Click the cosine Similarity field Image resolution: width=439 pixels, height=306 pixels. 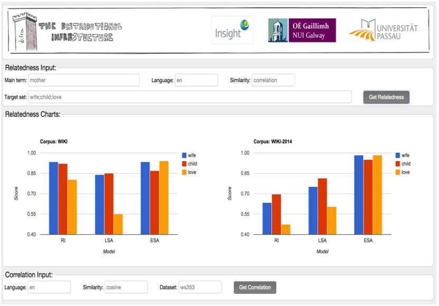click(x=126, y=287)
